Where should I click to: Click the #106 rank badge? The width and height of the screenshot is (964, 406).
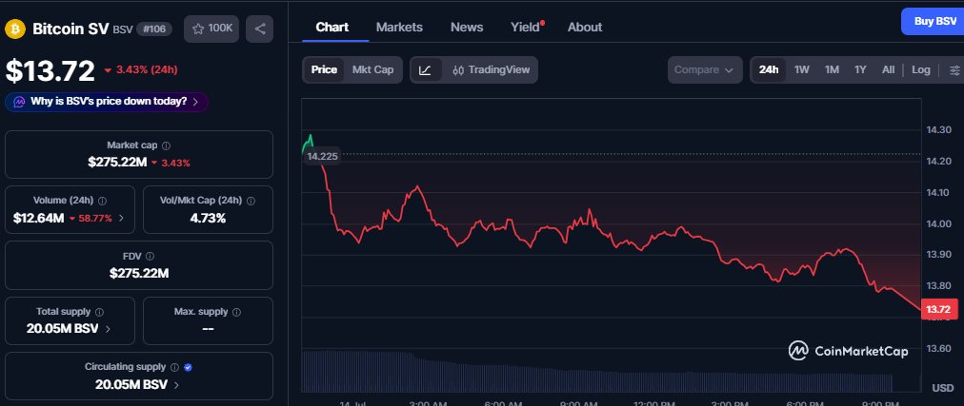(154, 29)
